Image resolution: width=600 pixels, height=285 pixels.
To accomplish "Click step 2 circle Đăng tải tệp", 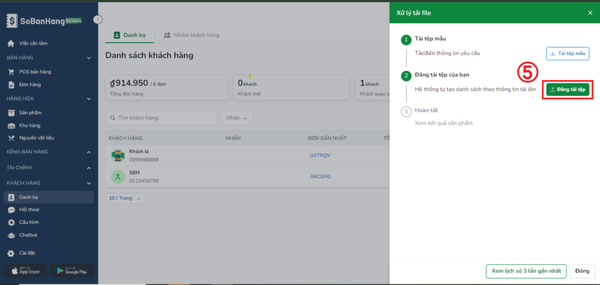I will click(x=405, y=75).
